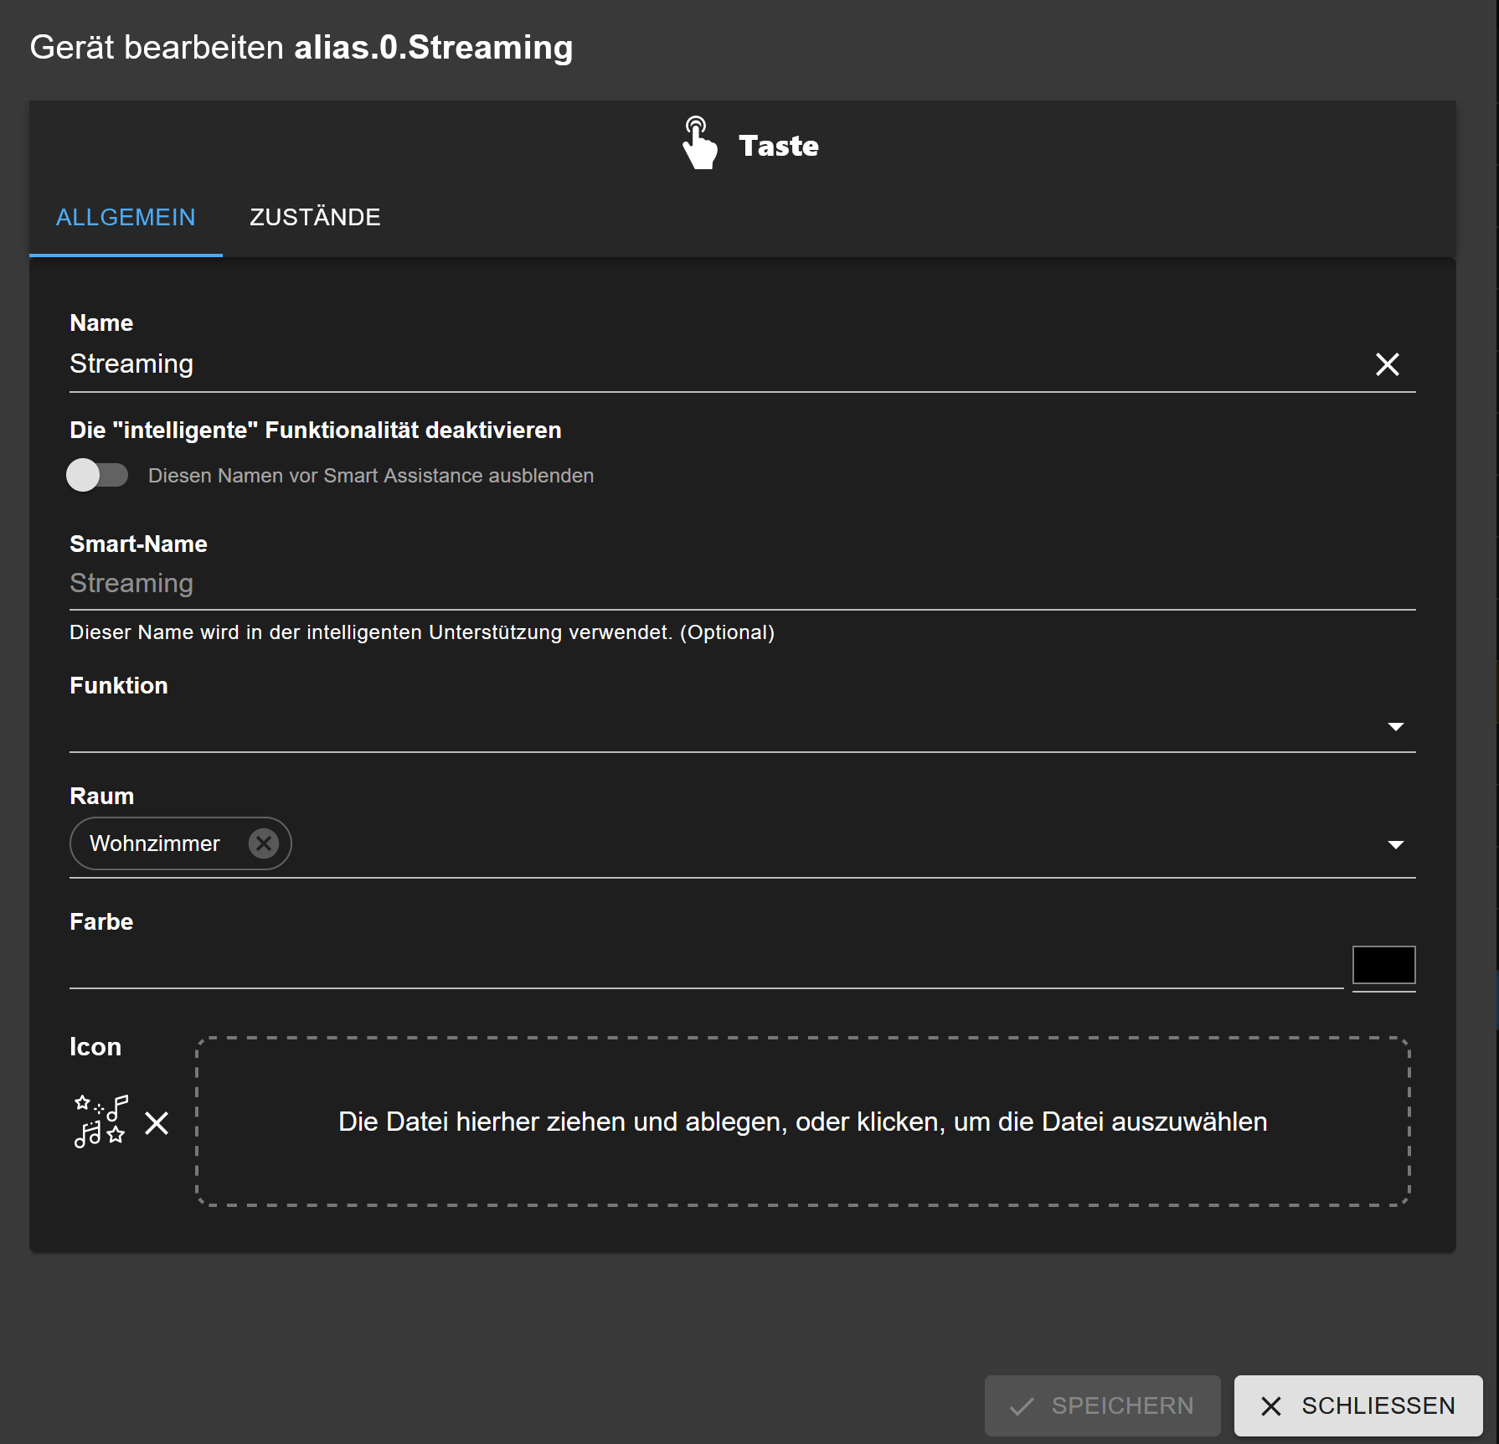This screenshot has height=1444, width=1499.
Task: Remove the Wohnzimmer room chip
Action: click(x=263, y=843)
